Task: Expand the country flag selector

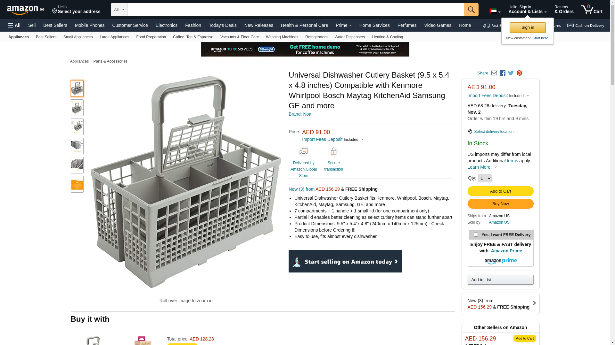Action: 495,11
